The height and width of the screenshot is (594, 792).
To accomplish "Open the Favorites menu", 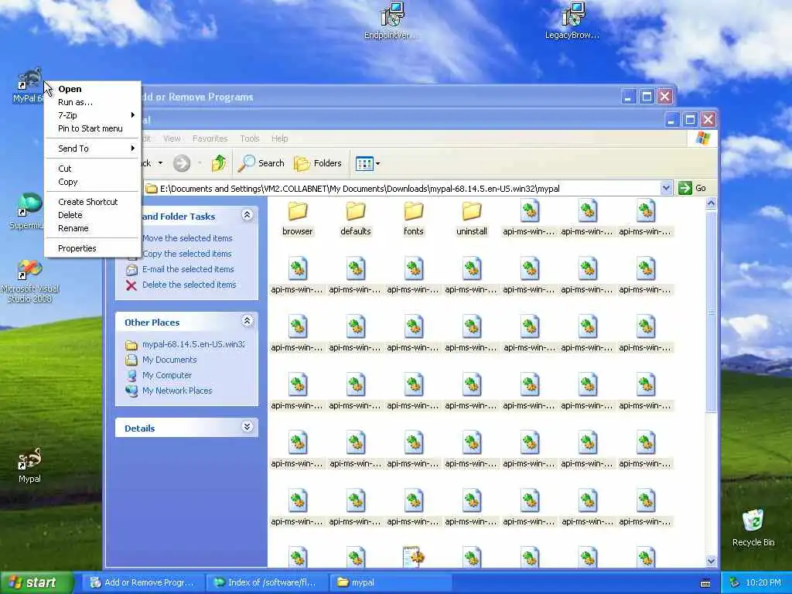I will 210,138.
